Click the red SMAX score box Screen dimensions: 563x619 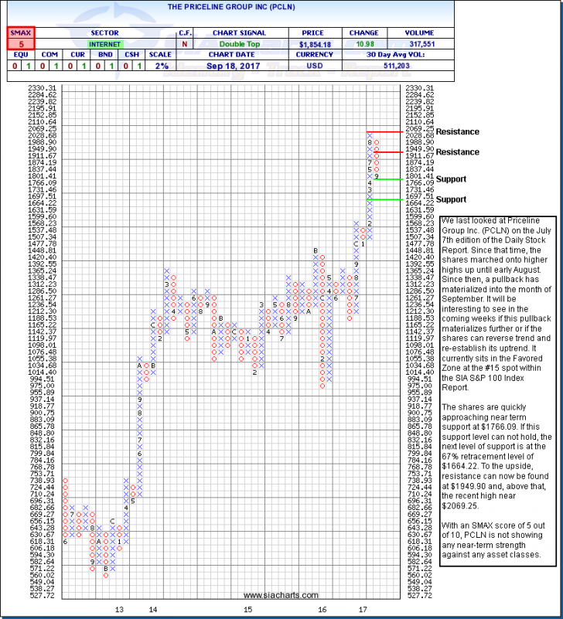tap(15, 40)
